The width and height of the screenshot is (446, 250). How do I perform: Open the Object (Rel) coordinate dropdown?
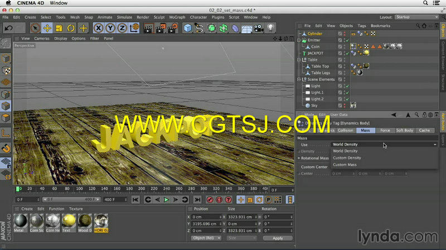click(x=206, y=238)
